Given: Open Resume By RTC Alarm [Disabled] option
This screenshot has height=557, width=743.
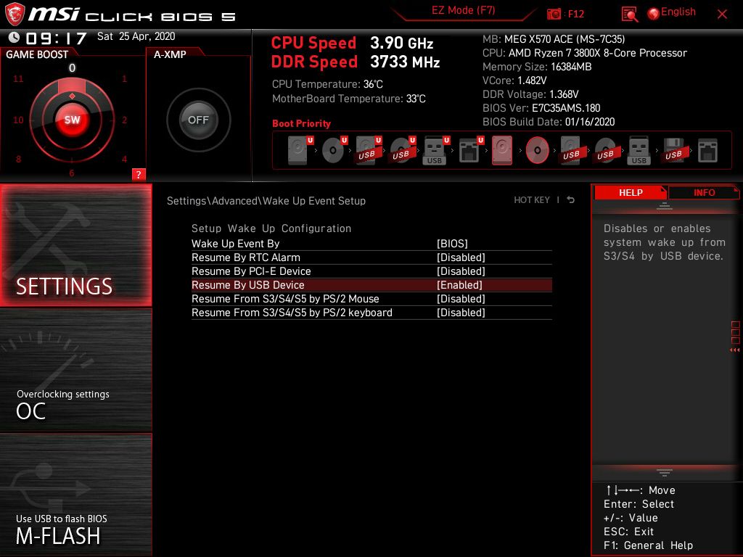Looking at the screenshot, I should [371, 257].
